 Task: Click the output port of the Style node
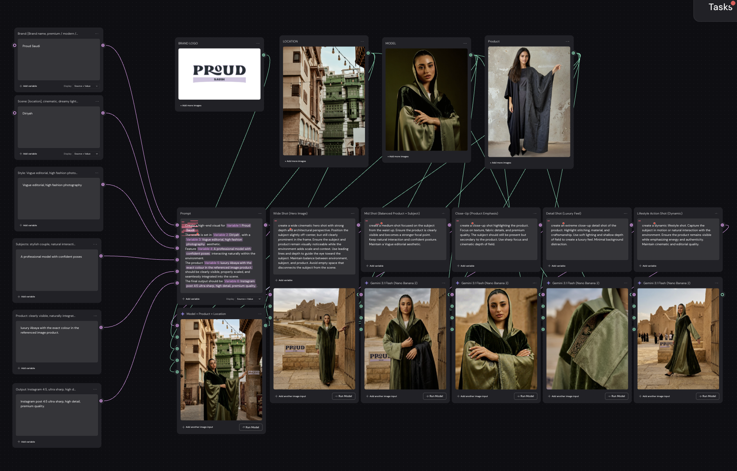pos(103,185)
